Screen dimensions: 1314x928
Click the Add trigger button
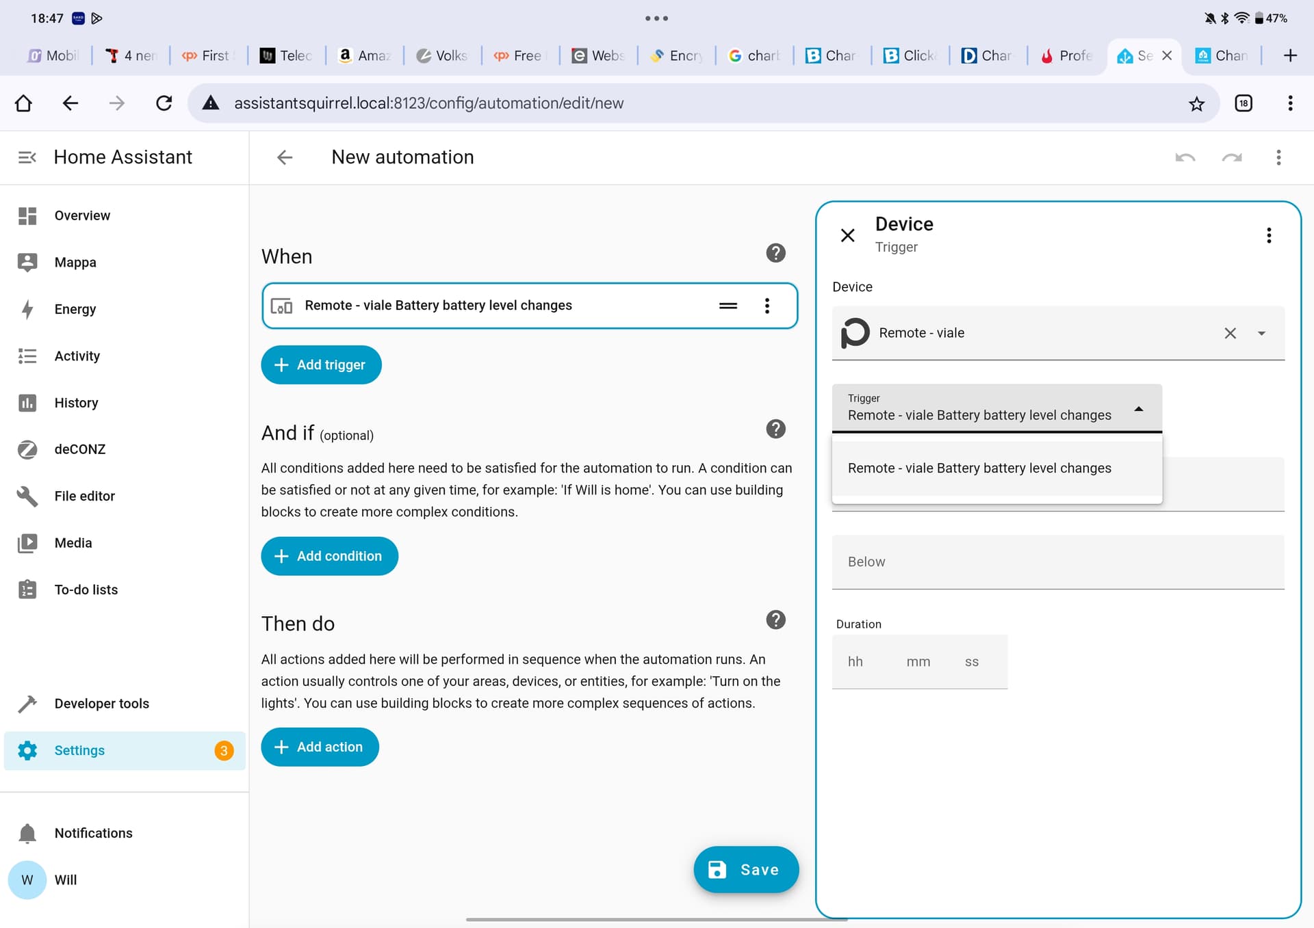321,365
